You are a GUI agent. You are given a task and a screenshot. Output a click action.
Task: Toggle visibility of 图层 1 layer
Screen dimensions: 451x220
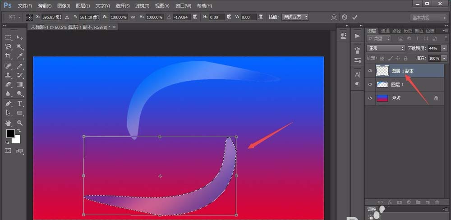pos(370,84)
